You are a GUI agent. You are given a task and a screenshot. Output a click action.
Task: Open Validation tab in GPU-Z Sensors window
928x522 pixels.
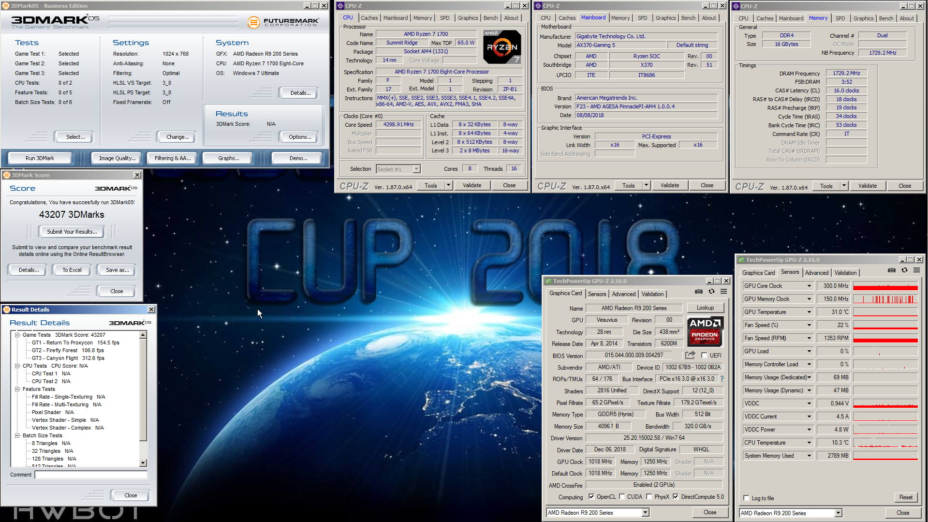(x=845, y=273)
